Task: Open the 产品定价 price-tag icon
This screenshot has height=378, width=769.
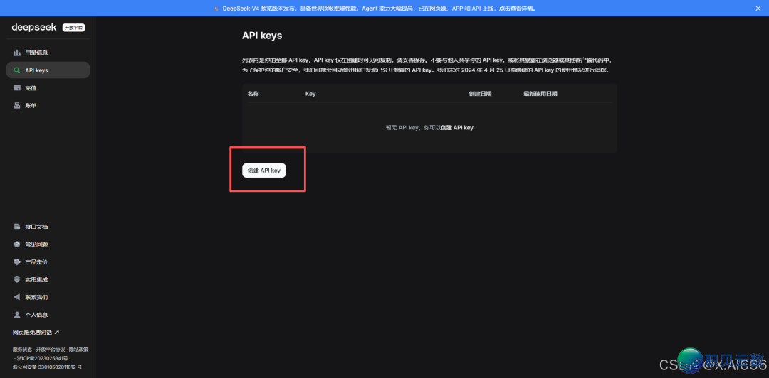Action: (16, 262)
